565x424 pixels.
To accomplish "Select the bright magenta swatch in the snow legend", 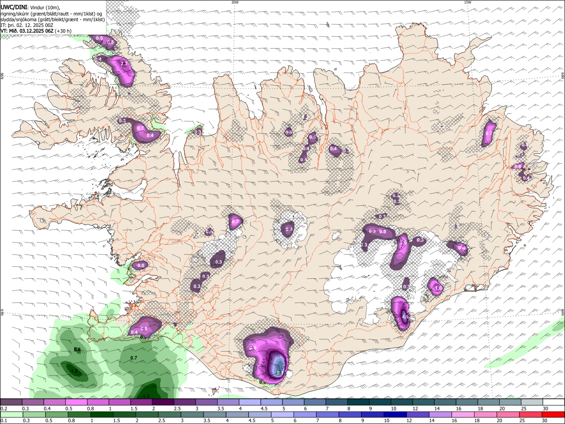I will coord(76,402).
